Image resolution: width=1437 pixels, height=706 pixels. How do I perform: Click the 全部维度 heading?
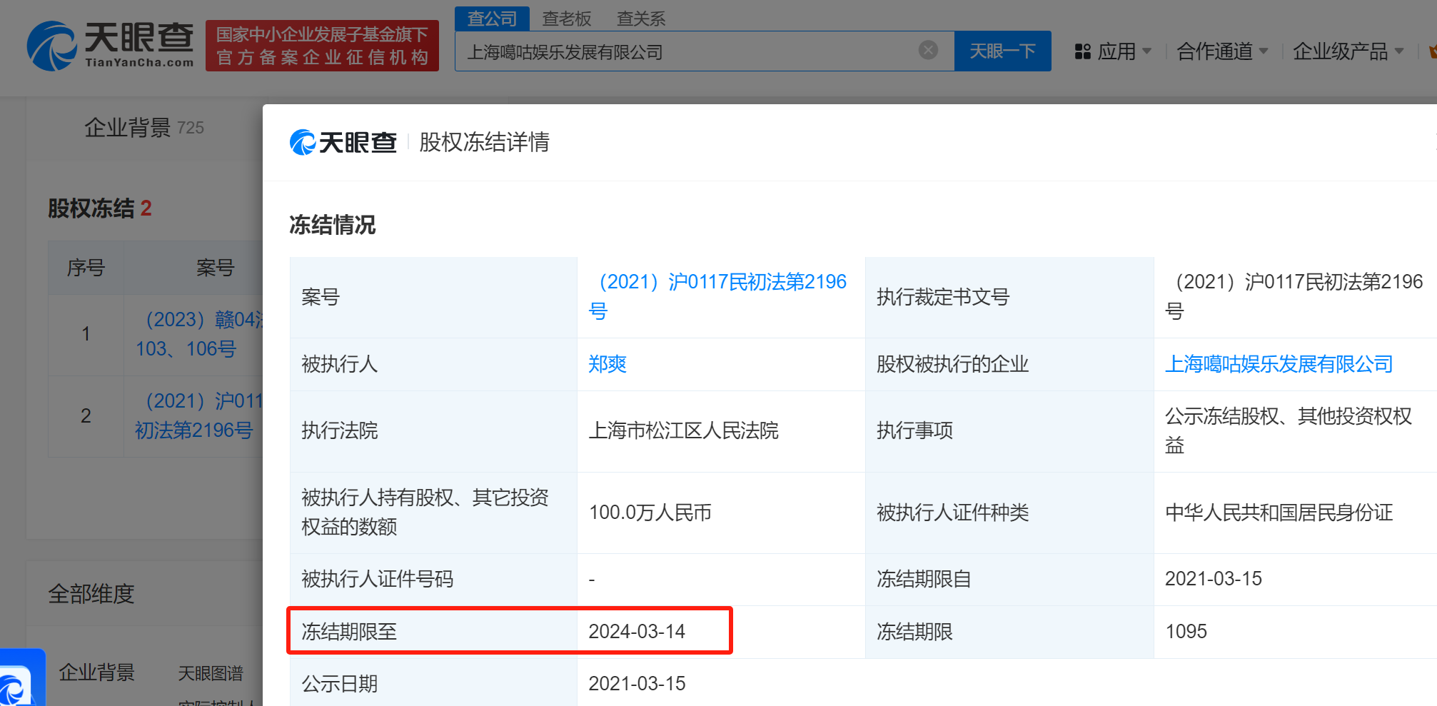click(x=91, y=593)
